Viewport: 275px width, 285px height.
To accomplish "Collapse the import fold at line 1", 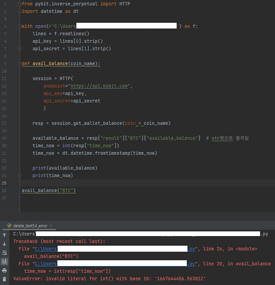I will point(20,3).
